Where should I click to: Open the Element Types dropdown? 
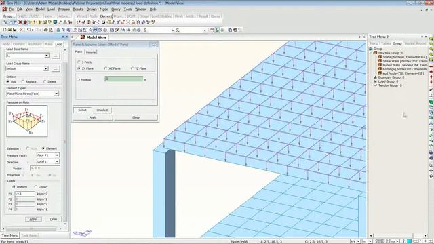pyautogui.click(x=56, y=94)
